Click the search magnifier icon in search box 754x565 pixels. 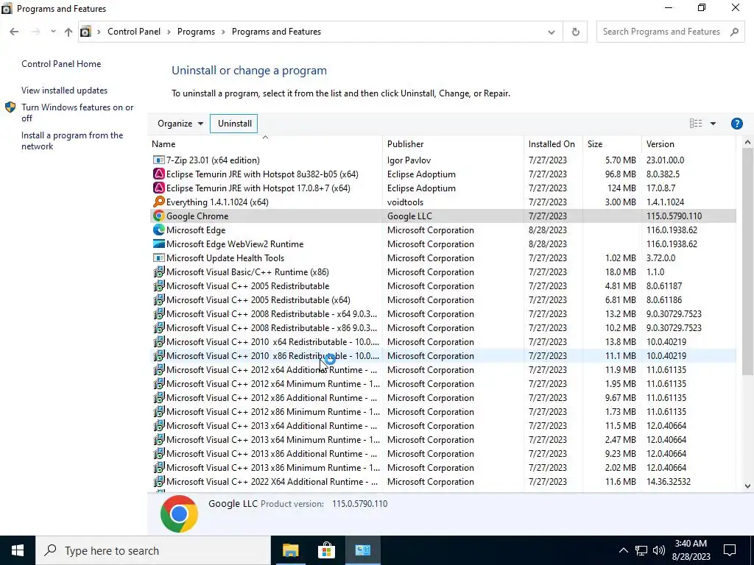point(734,32)
